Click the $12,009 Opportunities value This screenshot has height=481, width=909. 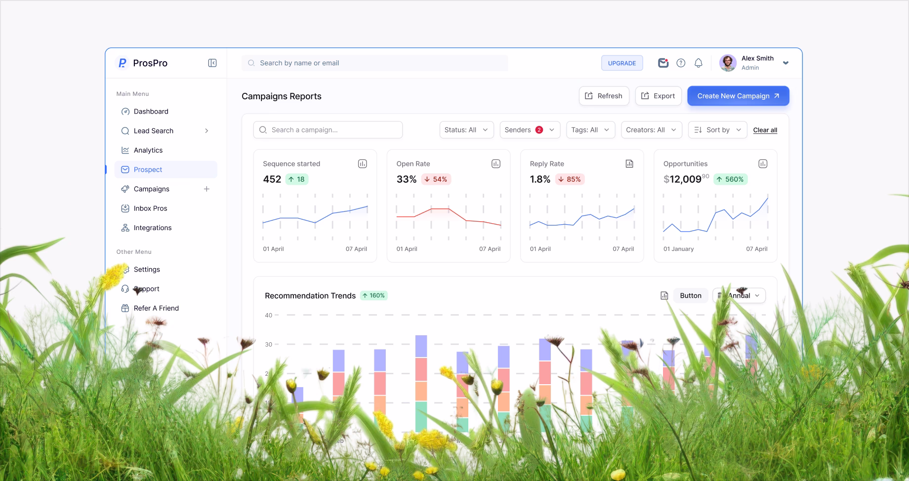point(686,179)
